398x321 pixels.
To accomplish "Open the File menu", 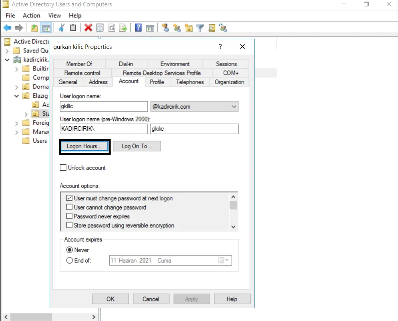I will tap(10, 16).
